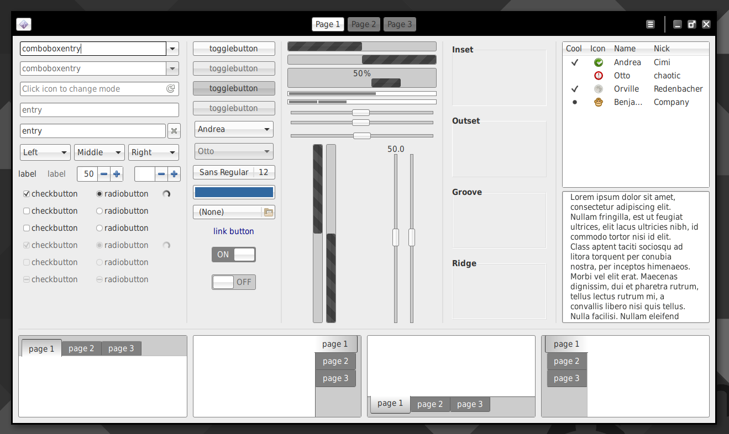The height and width of the screenshot is (434, 729).
Task: Click the first togglebutton
Action: (234, 49)
